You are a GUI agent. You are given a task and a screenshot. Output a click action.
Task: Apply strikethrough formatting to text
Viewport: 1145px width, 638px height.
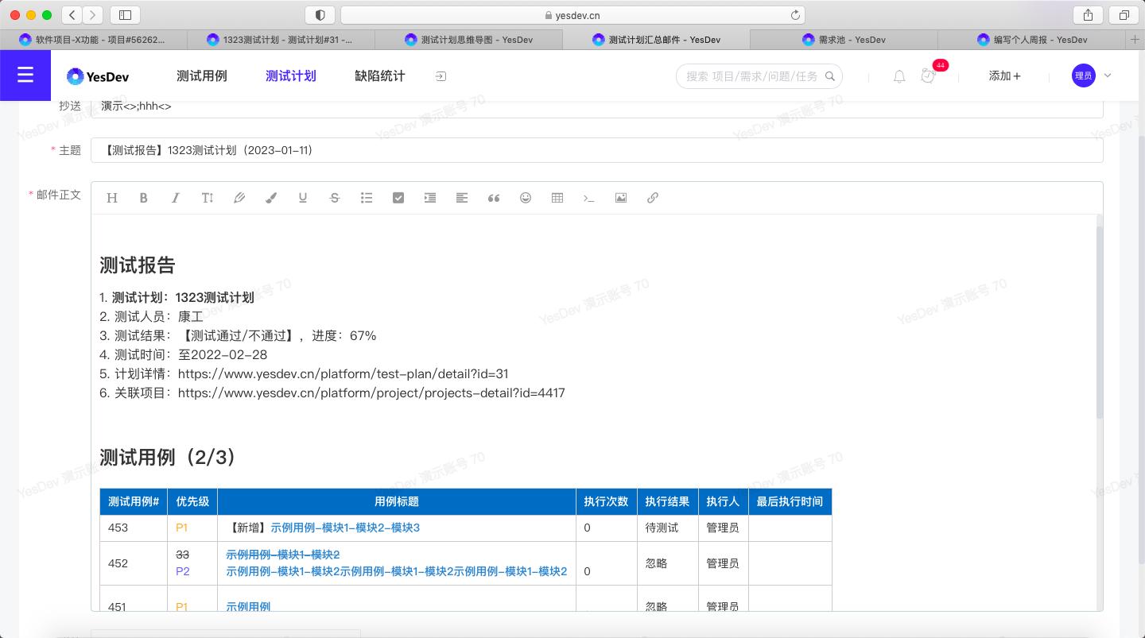335,198
